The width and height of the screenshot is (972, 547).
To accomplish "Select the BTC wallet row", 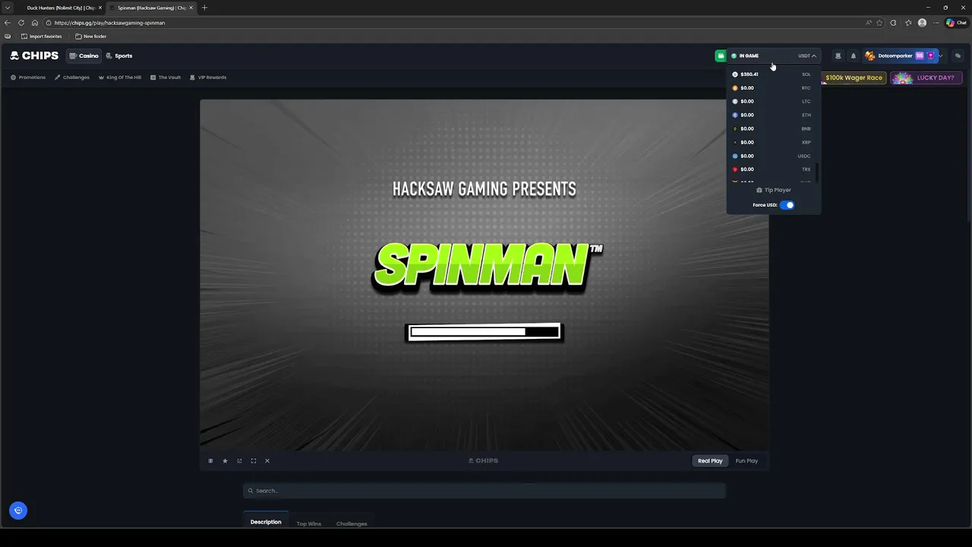I will click(772, 88).
